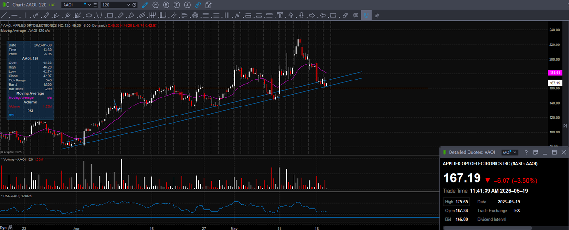Open the time template clock icon
Viewport: 569px width, 230px height.
pos(135,5)
